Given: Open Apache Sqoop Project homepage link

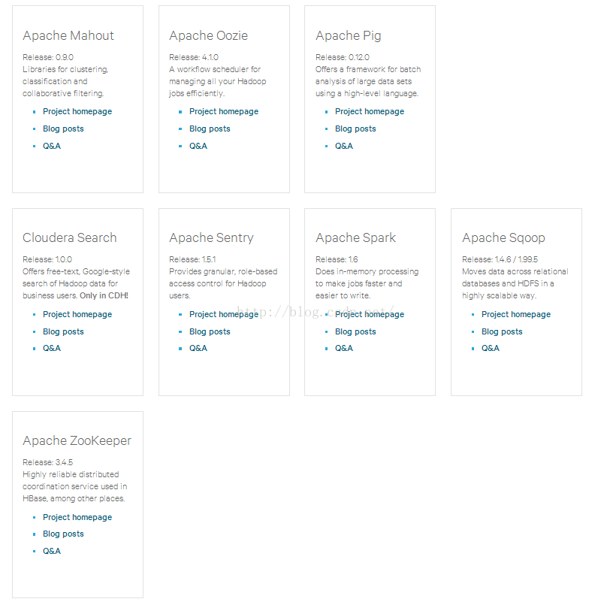Looking at the screenshot, I should [x=516, y=314].
